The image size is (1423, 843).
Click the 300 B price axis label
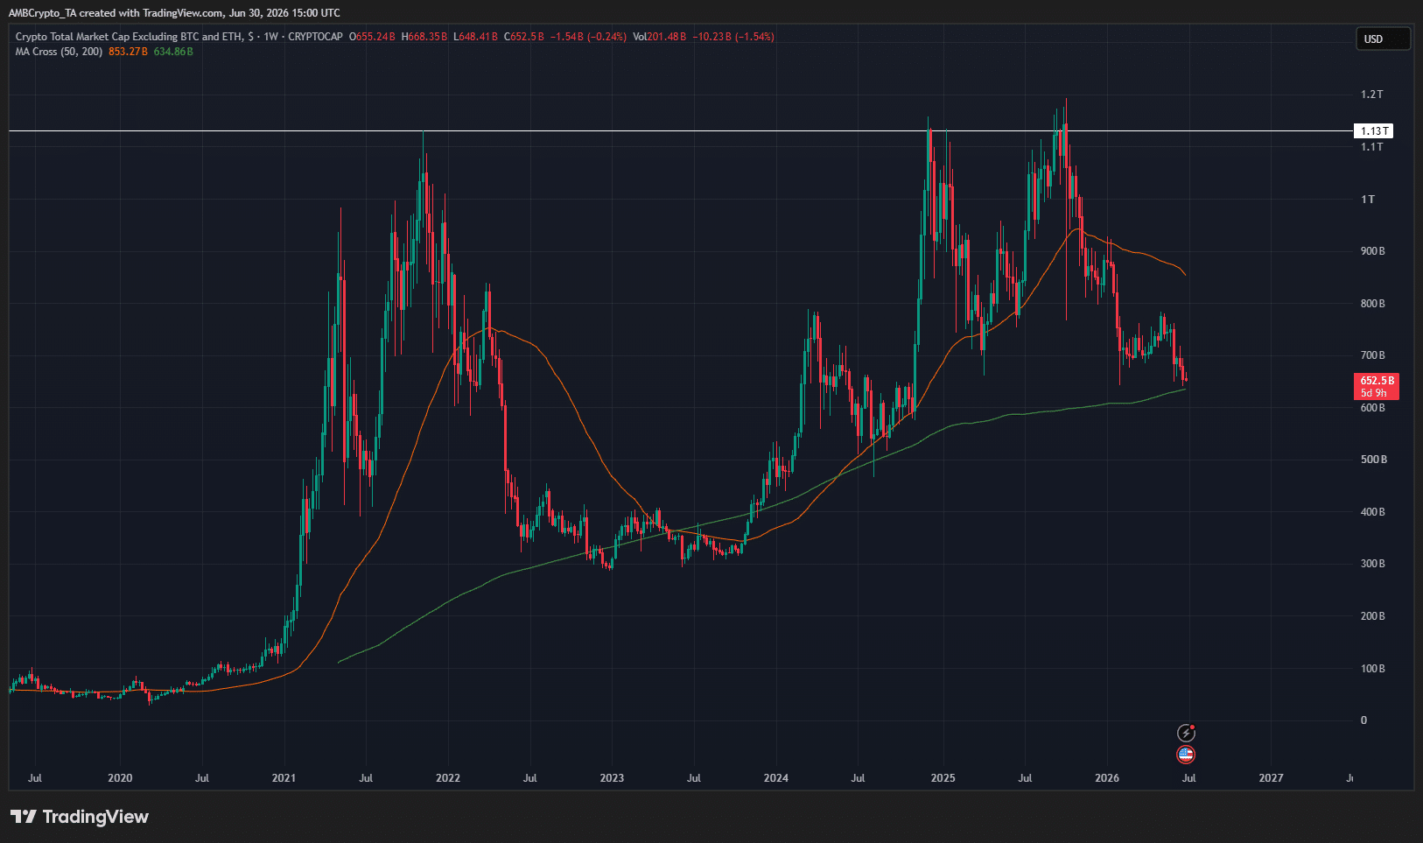click(x=1373, y=564)
